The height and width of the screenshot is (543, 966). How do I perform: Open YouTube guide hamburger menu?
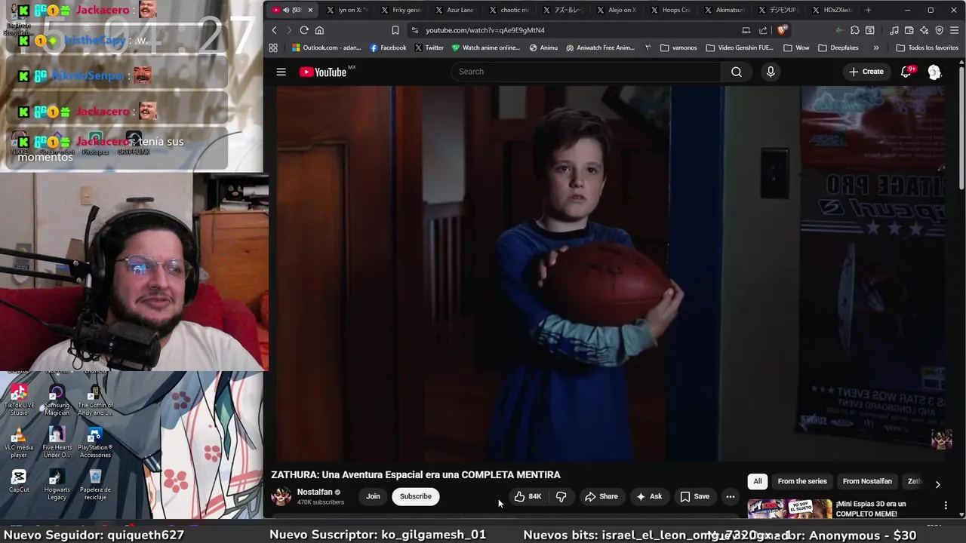281,72
